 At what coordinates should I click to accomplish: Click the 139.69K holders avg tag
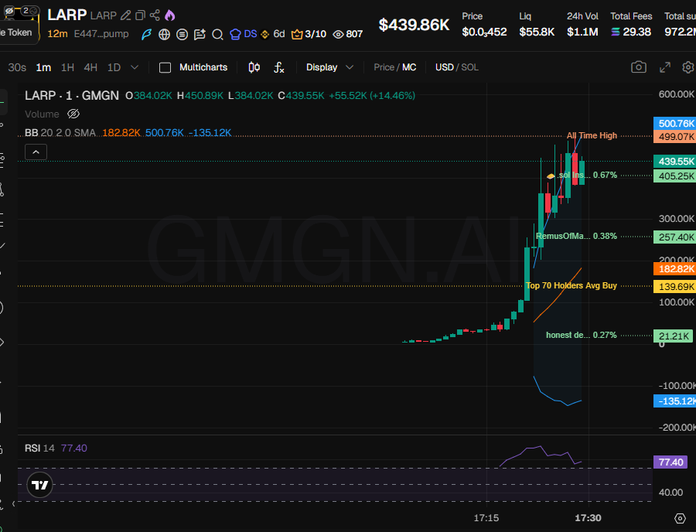click(x=675, y=287)
